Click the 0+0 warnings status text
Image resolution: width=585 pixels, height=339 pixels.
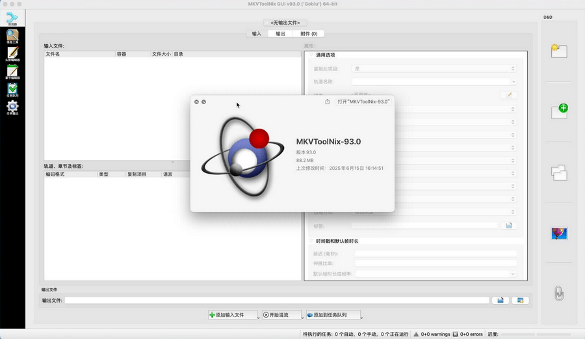pos(435,334)
